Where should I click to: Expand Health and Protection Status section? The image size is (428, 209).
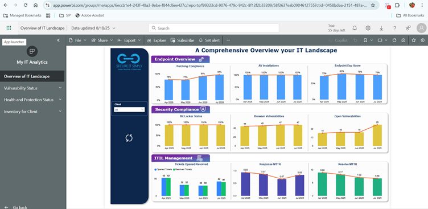32,100
